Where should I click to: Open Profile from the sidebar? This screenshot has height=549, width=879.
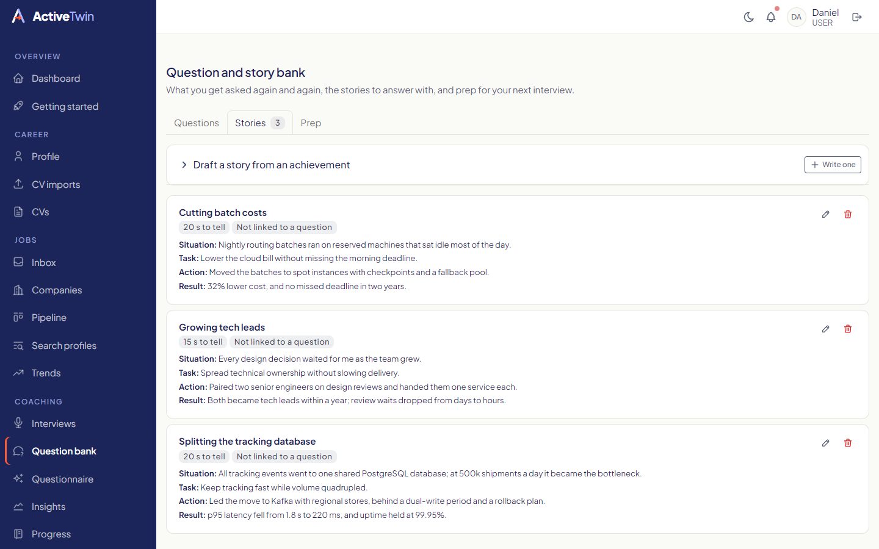(78, 157)
